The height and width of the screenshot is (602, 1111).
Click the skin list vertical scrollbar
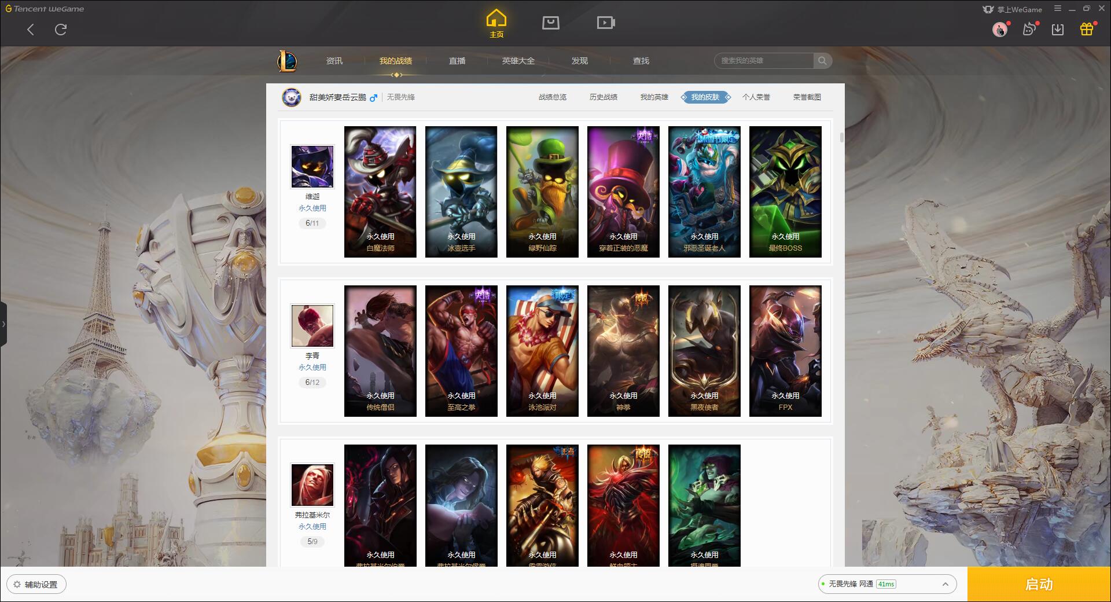click(x=841, y=138)
